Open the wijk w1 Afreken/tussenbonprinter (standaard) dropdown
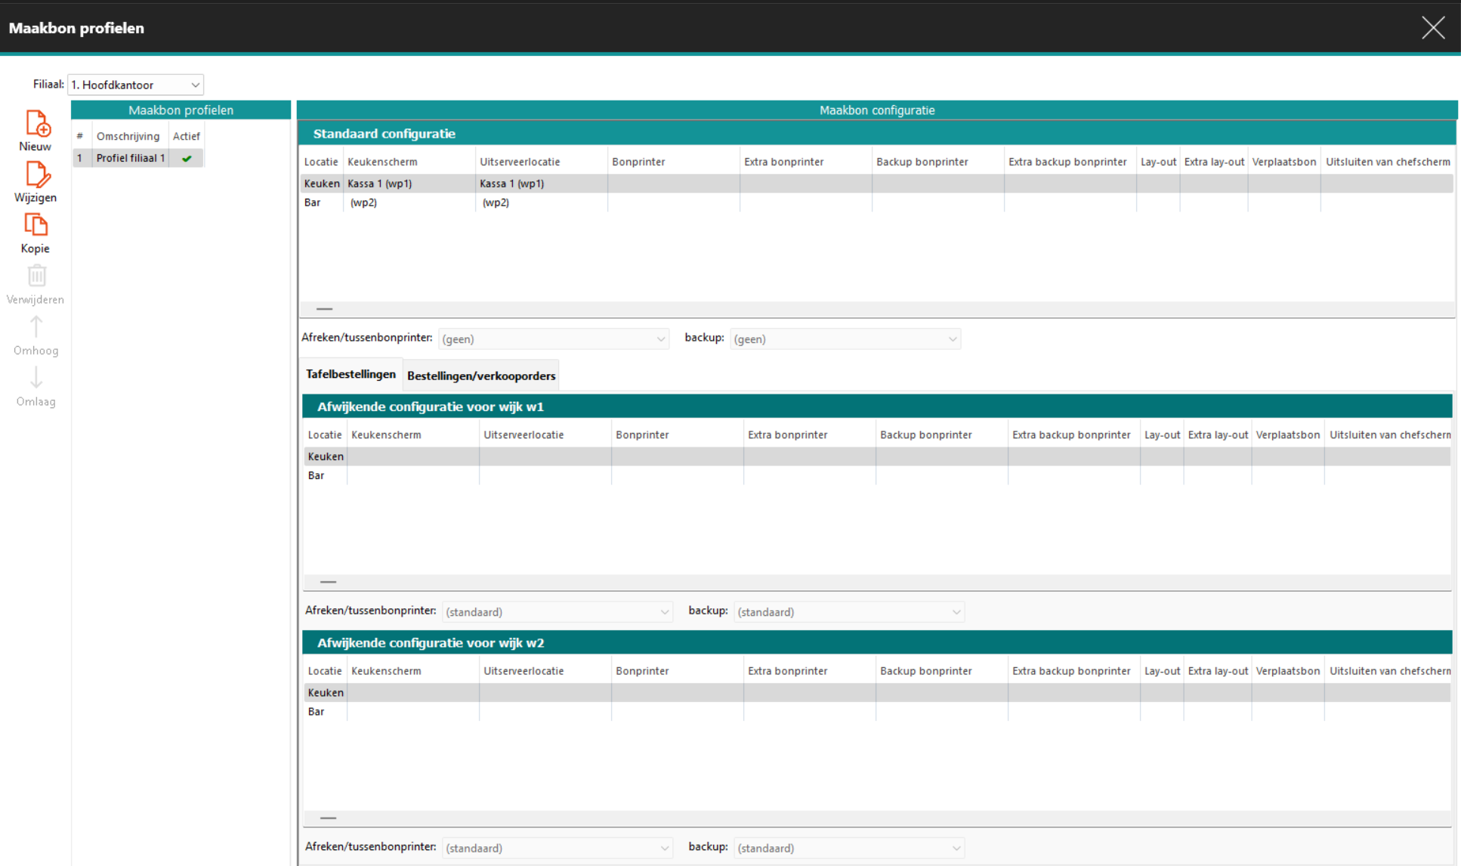The height and width of the screenshot is (866, 1461). [x=557, y=611]
